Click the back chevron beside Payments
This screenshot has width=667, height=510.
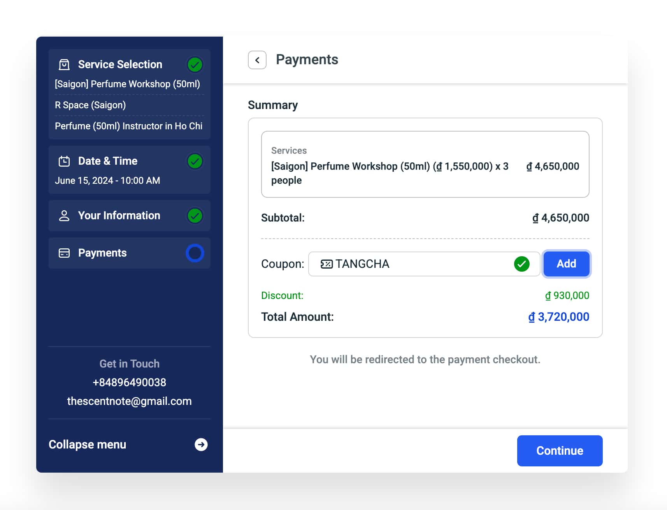(257, 60)
